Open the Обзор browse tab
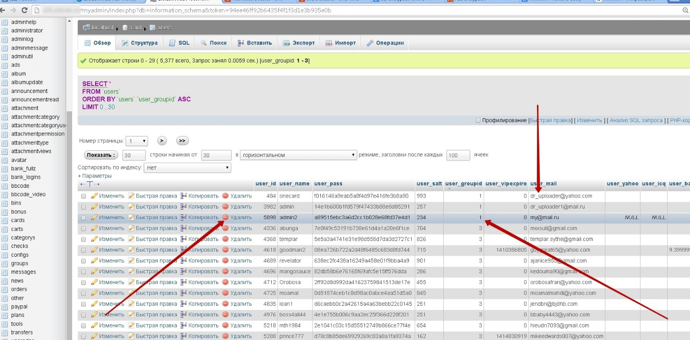The width and height of the screenshot is (690, 340). point(98,43)
